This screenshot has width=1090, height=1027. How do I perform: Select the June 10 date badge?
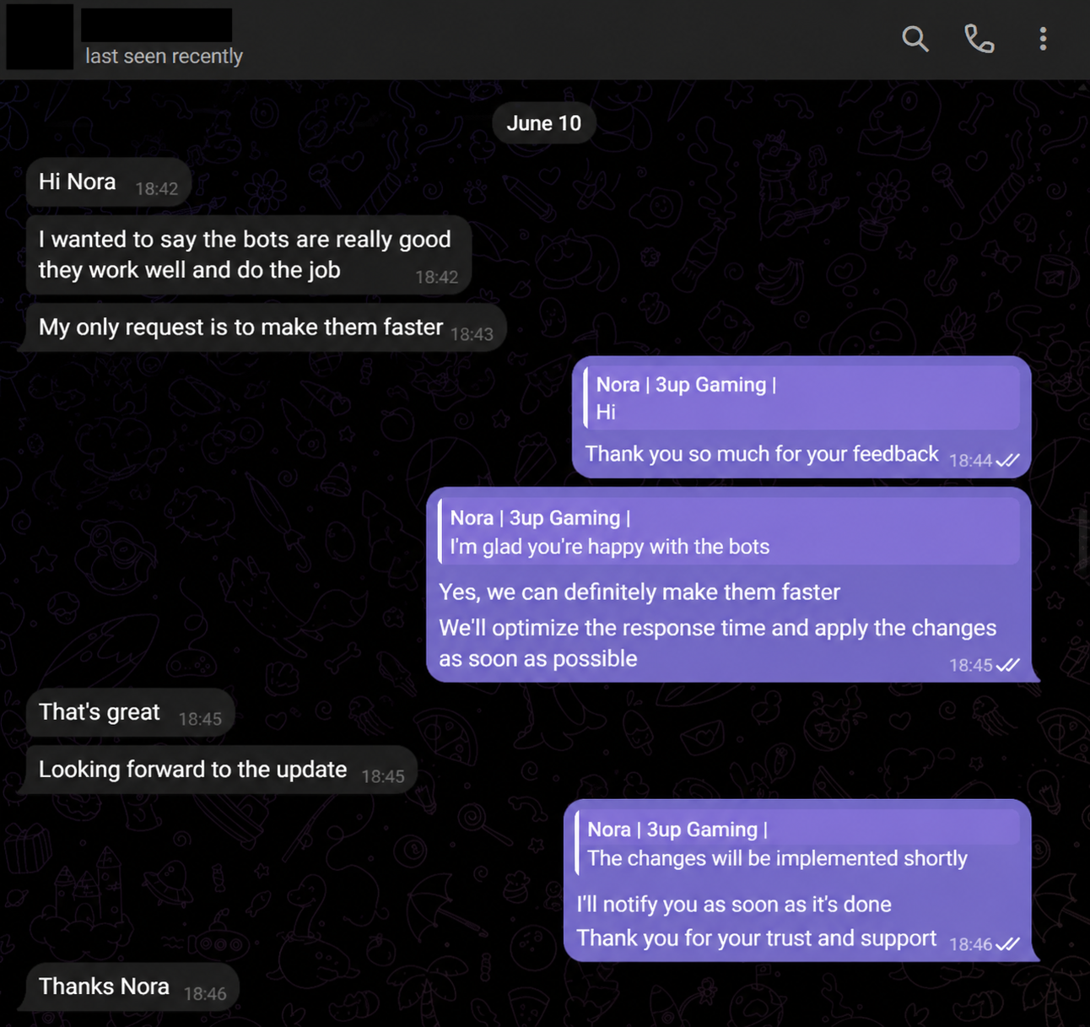544,123
